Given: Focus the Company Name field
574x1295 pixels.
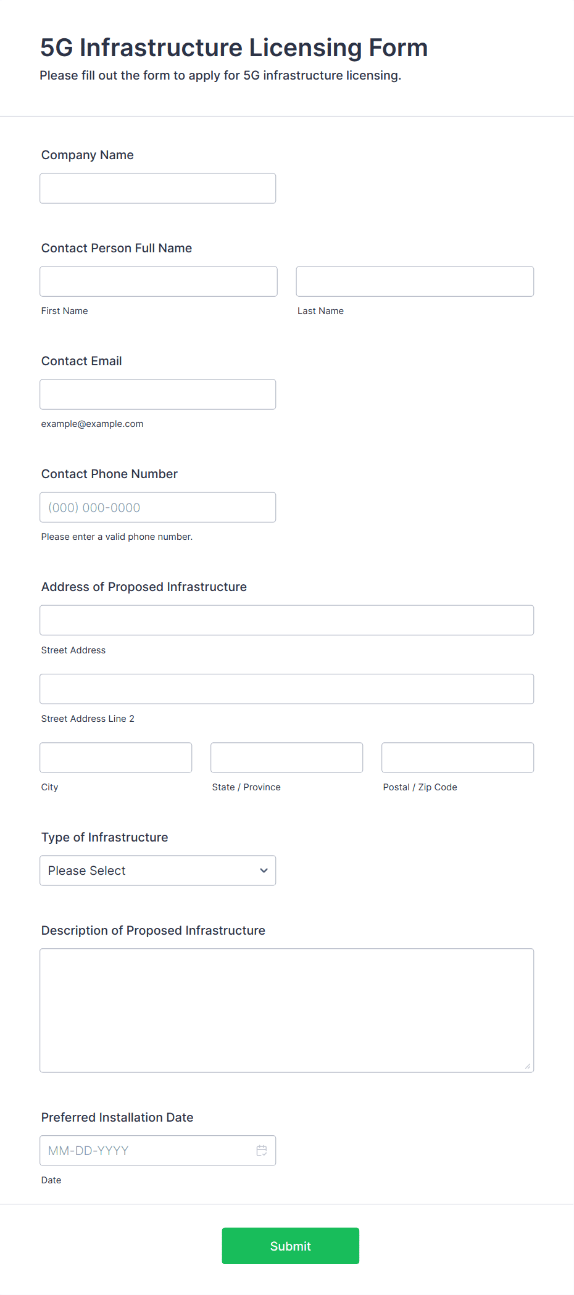Looking at the screenshot, I should coord(158,188).
